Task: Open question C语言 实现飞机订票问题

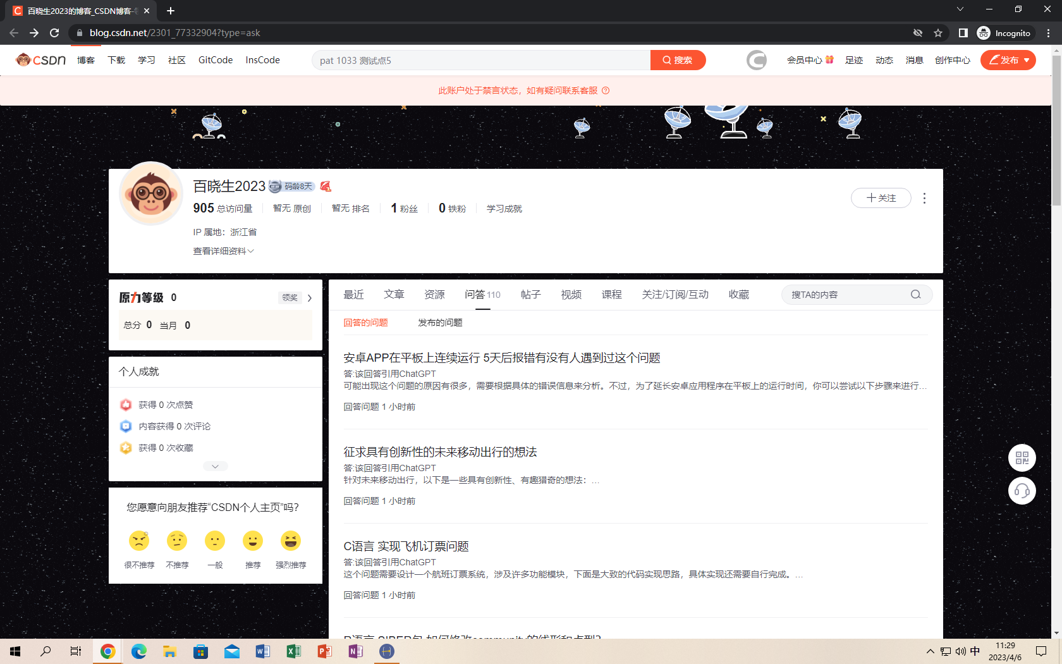Action: [406, 546]
